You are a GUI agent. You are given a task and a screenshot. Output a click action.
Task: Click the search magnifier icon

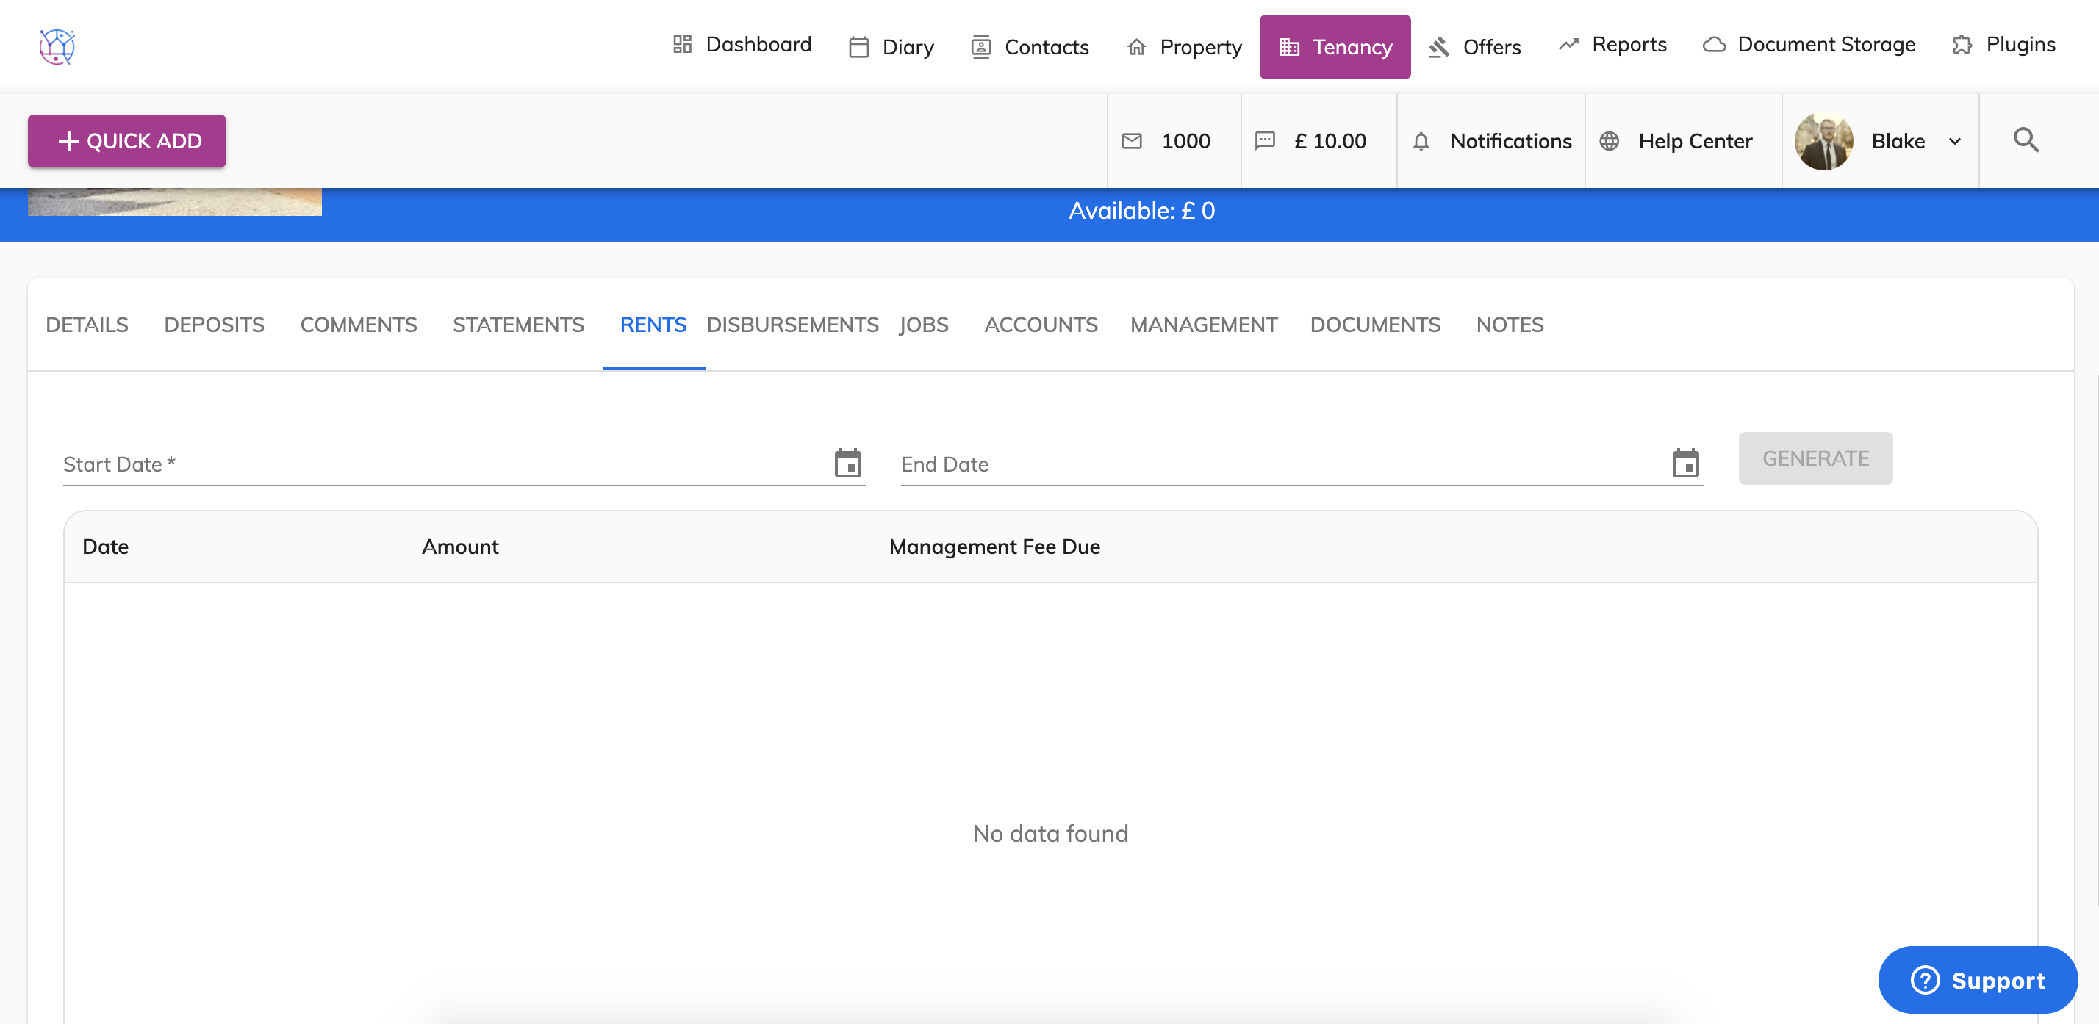pos(2026,140)
